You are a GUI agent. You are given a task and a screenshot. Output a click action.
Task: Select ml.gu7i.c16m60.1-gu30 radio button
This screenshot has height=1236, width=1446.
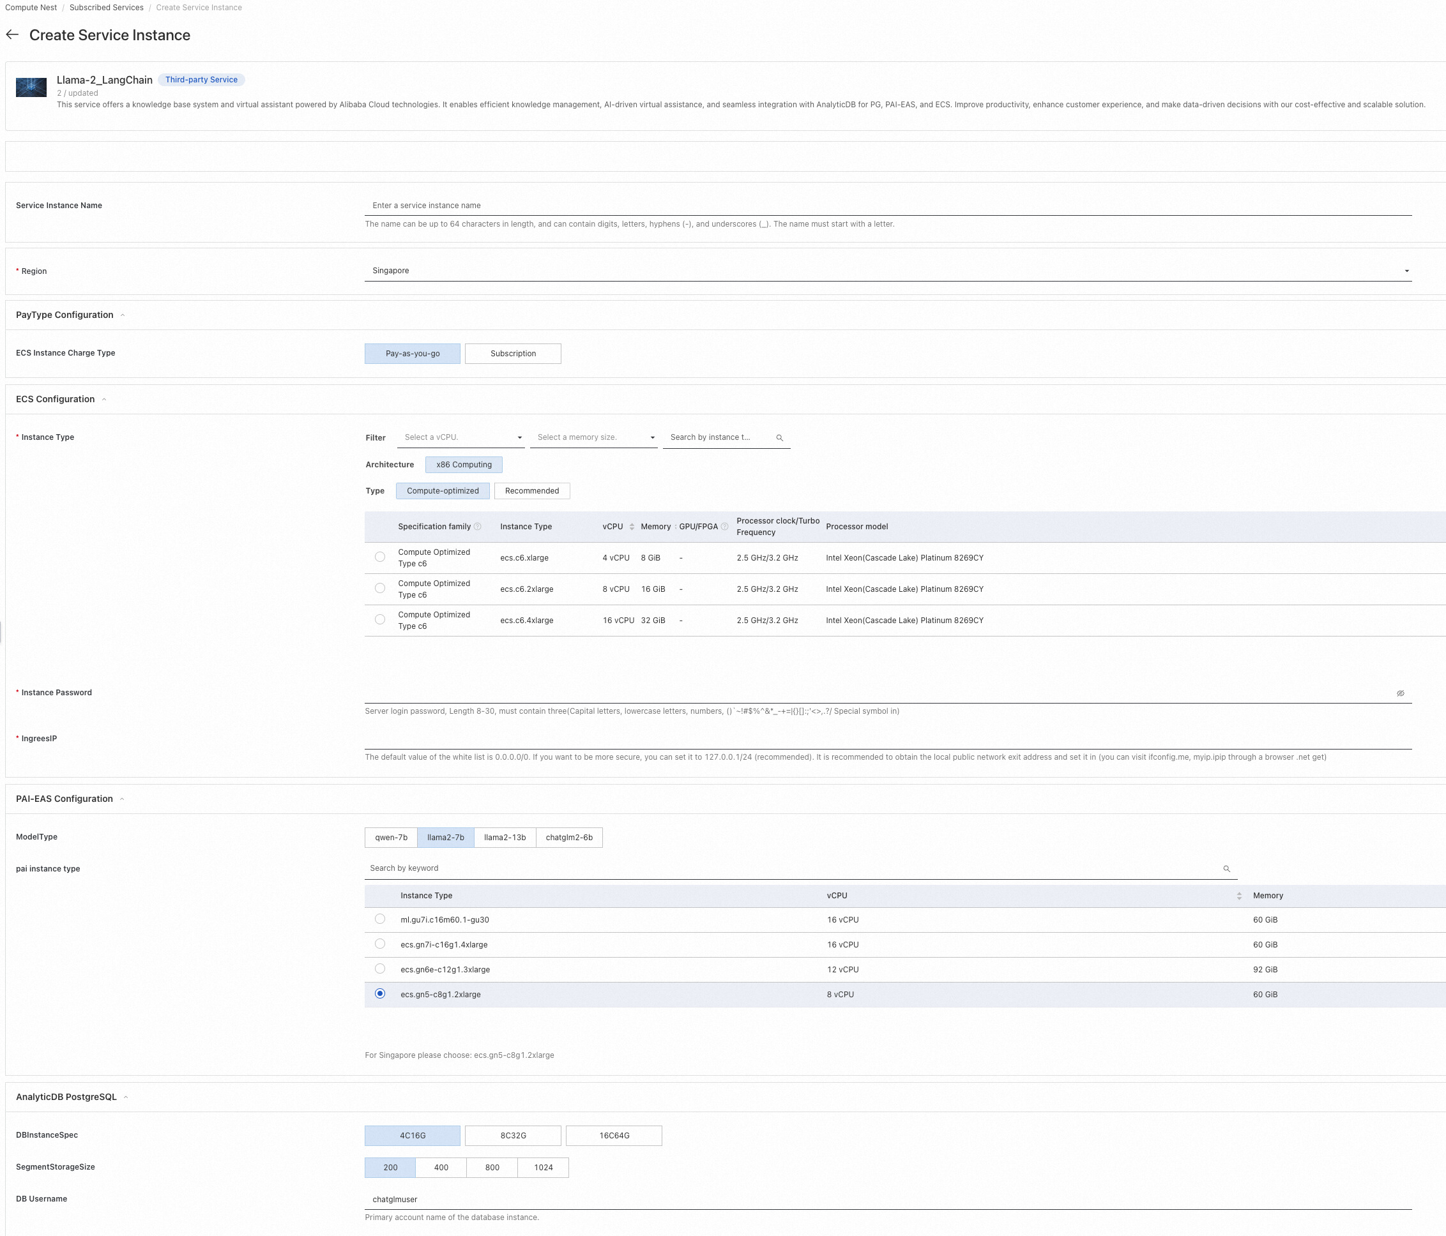pyautogui.click(x=379, y=919)
